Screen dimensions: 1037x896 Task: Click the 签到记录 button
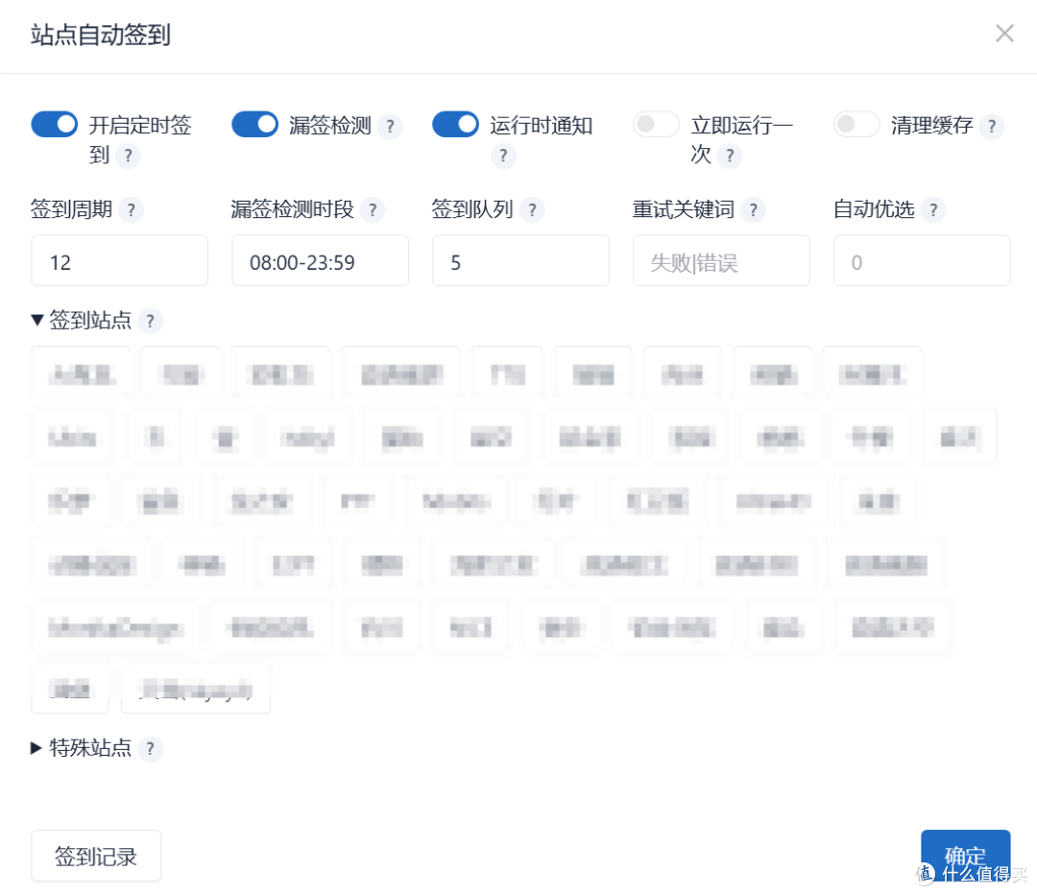(96, 855)
